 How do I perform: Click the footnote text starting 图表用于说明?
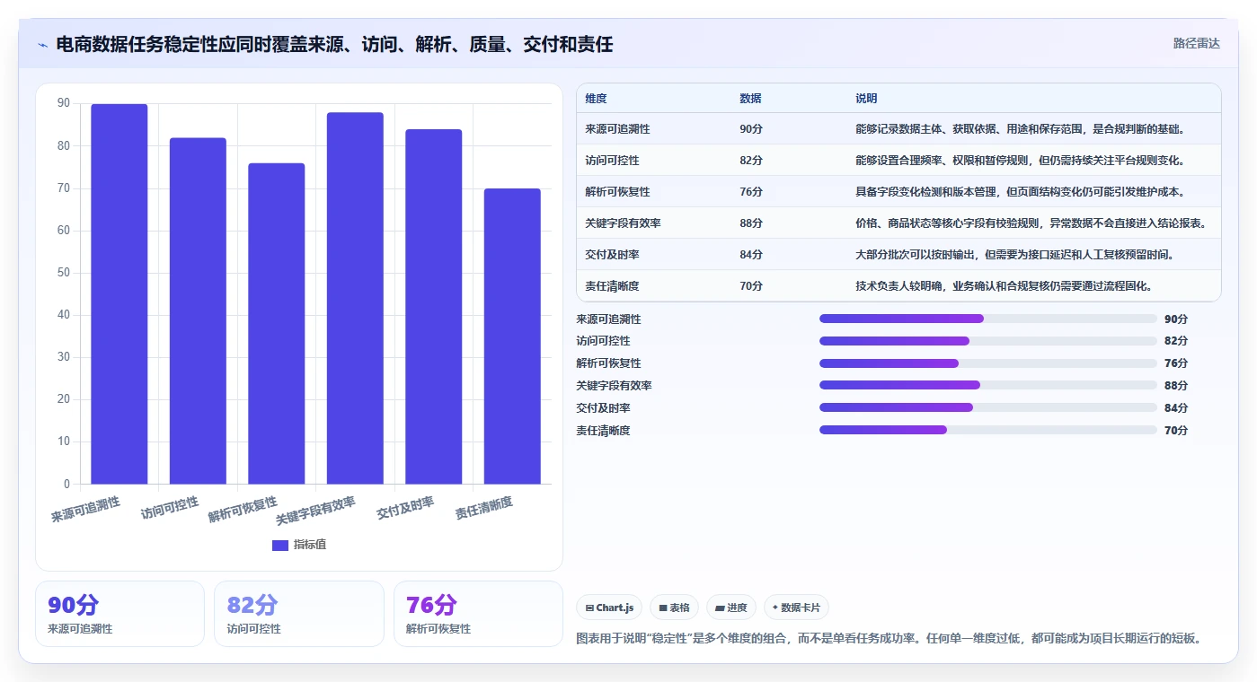coord(889,639)
